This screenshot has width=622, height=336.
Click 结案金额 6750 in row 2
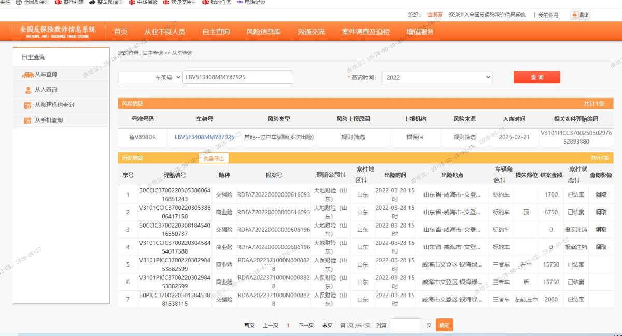[551, 212]
